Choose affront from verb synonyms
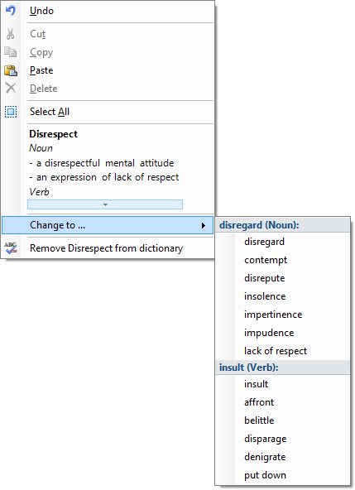Screen dimensions: 355x490 click(282, 402)
